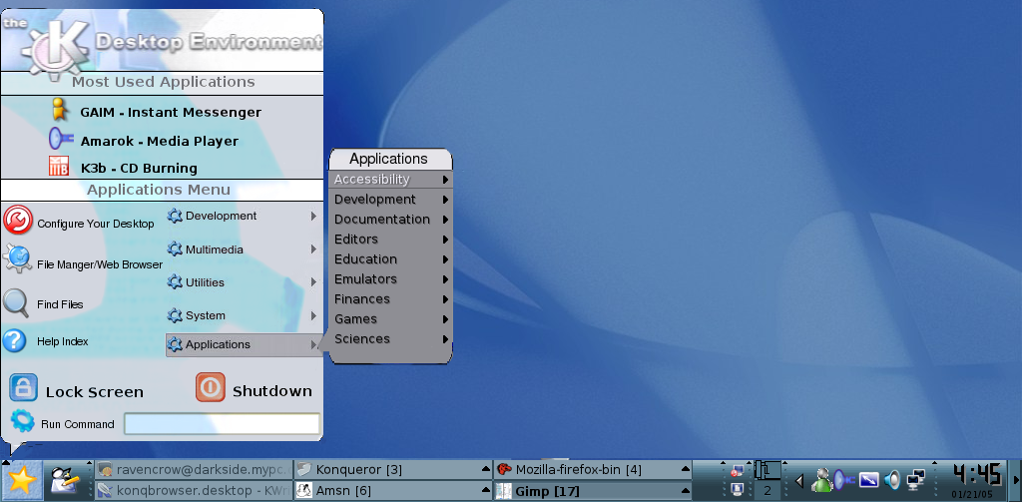This screenshot has height=502, width=1022.
Task: Switch to the ravencrow@darkside taskbar window
Action: 195,469
